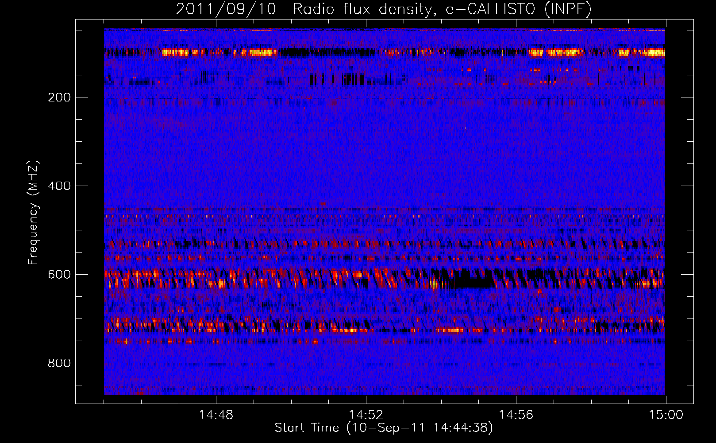Screen dimensions: 716x443
Task: Click the 14:48 time tick label
Action: (216, 415)
